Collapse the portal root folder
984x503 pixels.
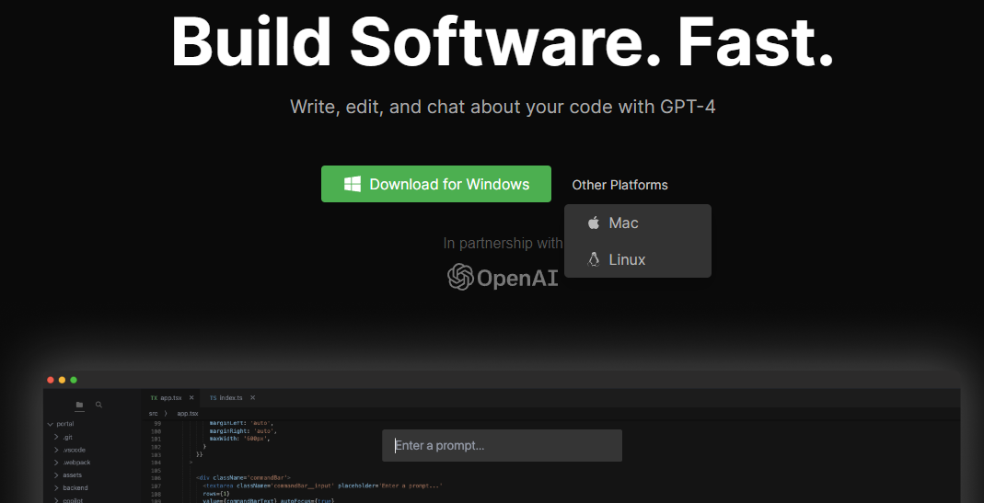click(x=49, y=424)
